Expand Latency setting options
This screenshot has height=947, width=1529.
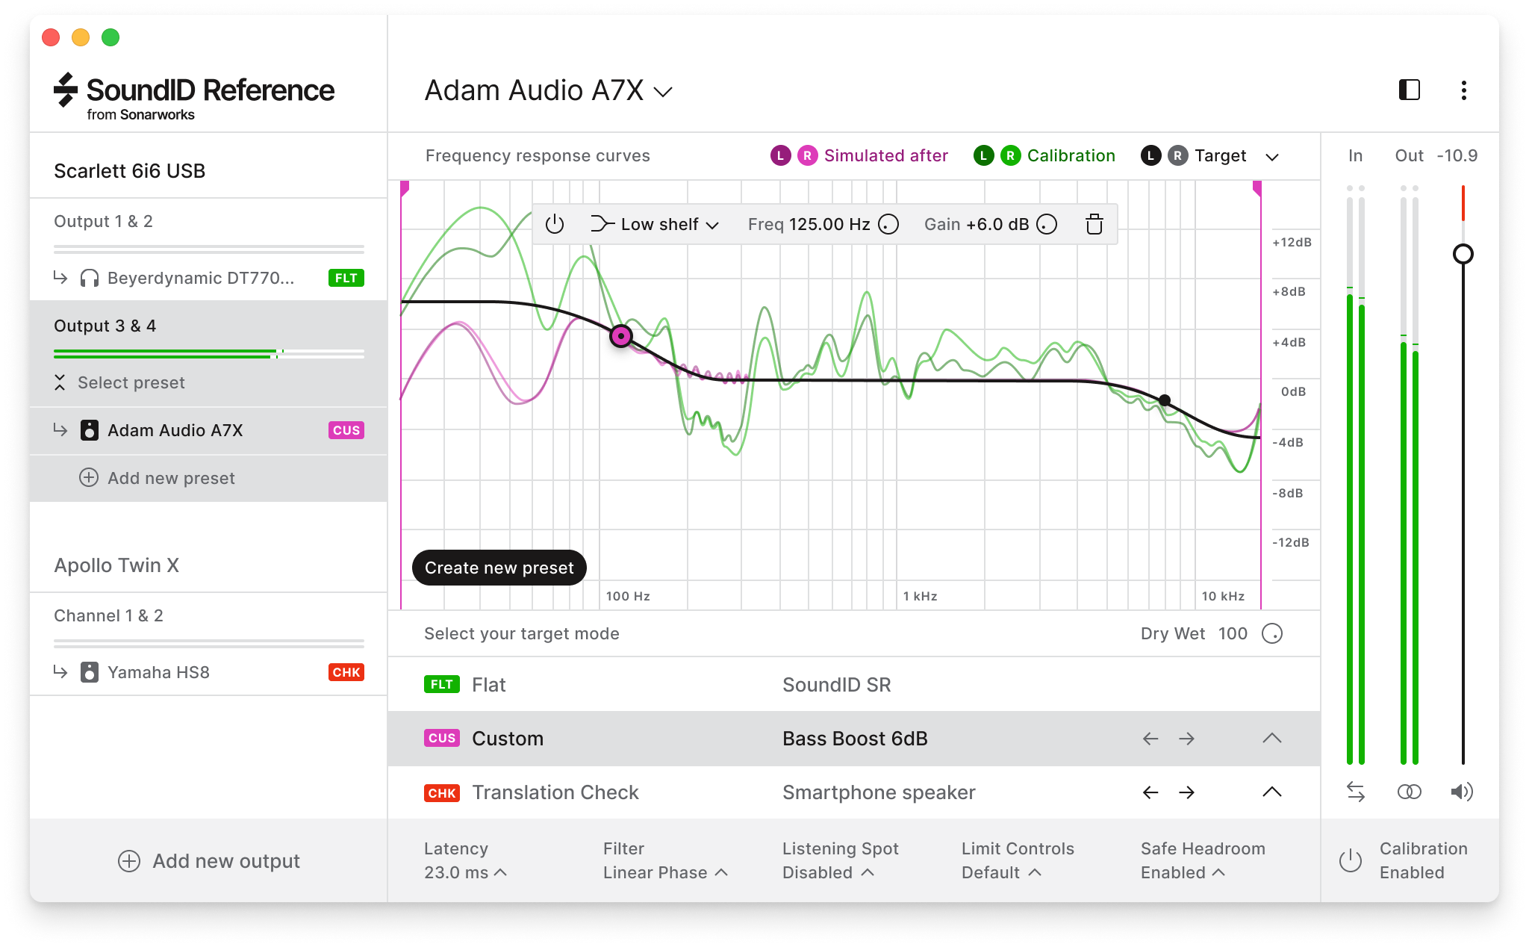496,871
